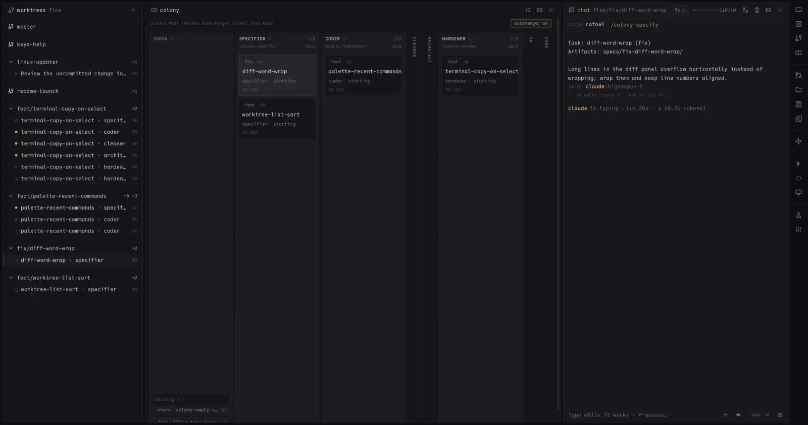Viewport: 808px width, 425px height.
Task: Click the plus attach icon in chat input
Action: pos(726,415)
